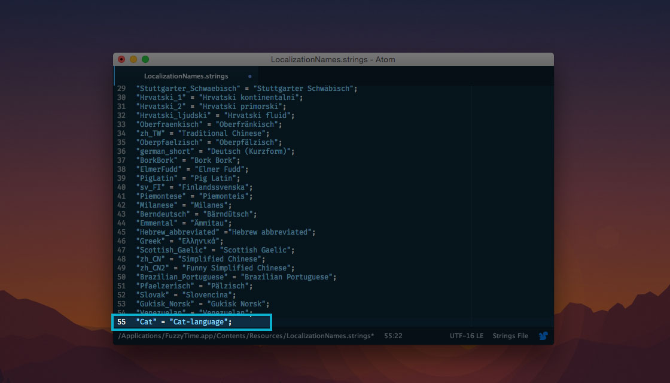
Task: Click the "Traditional Chinese" value text
Action: tap(222, 133)
